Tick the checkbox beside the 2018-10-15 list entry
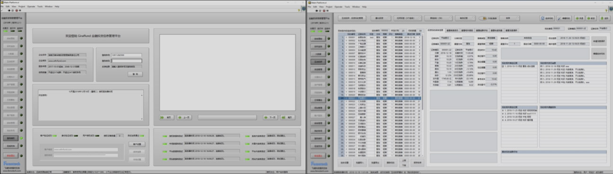 (503, 66)
